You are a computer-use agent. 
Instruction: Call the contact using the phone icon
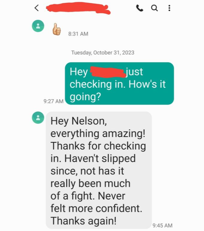(140, 8)
